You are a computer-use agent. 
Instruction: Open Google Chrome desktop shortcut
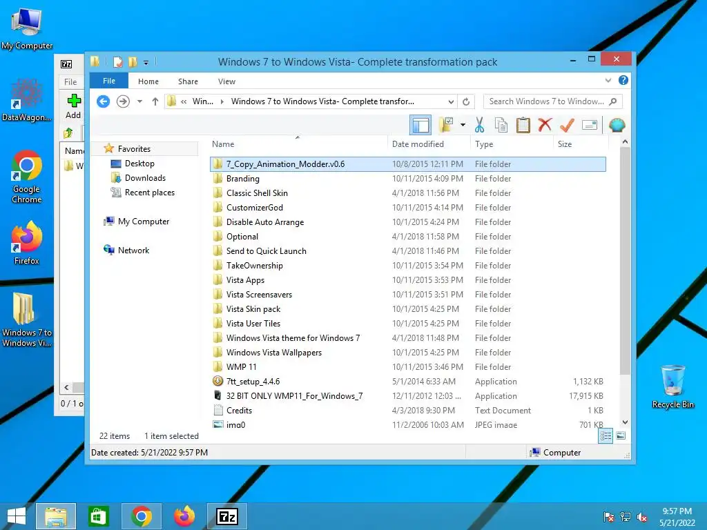(27, 177)
